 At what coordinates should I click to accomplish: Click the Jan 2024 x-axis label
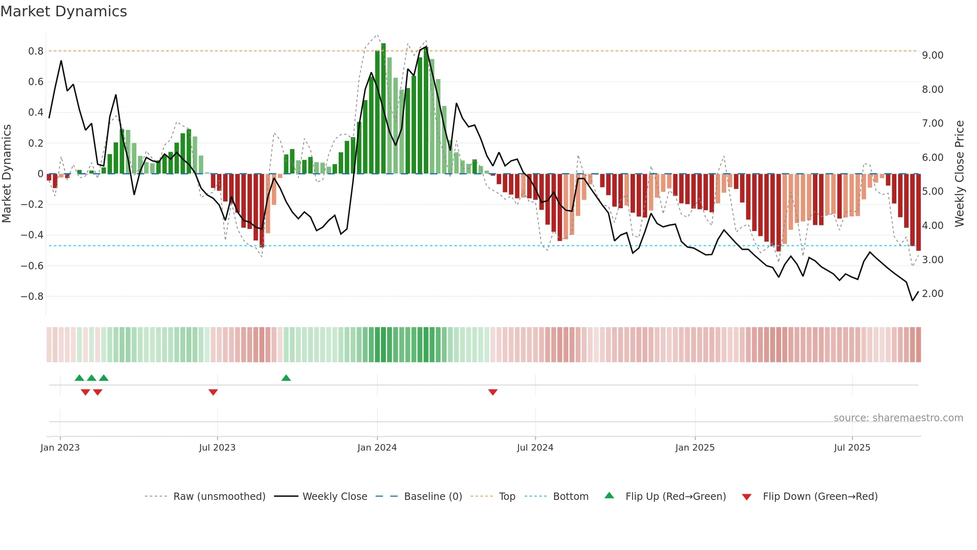tap(377, 448)
